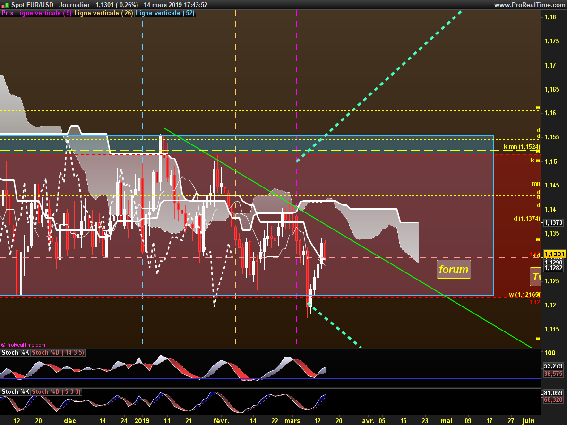Click the 1,1282 price tag on the axis
Image resolution: width=567 pixels, height=425 pixels.
553,268
